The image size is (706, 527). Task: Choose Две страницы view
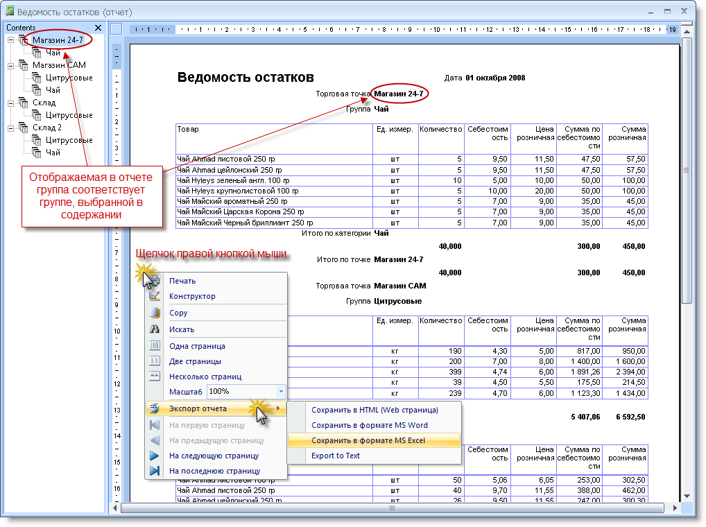click(195, 361)
